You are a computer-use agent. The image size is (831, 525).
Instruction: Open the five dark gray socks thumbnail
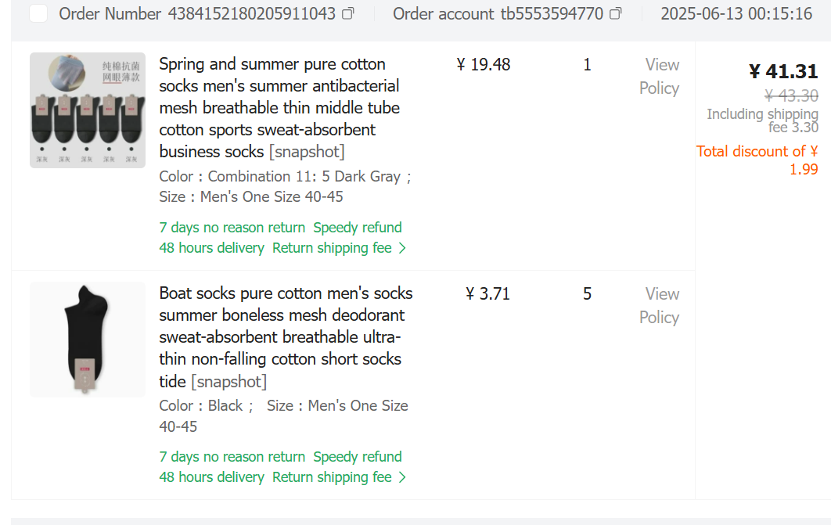88,110
